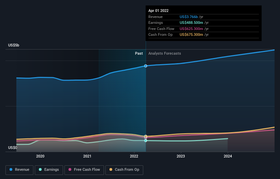Select the teal Earnings data point marker
The image size is (280, 179).
(x=146, y=140)
